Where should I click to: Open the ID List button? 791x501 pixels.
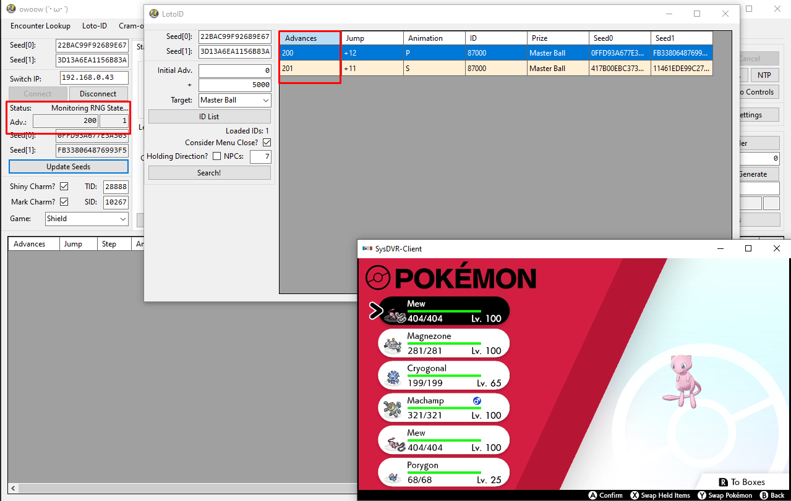(x=209, y=117)
